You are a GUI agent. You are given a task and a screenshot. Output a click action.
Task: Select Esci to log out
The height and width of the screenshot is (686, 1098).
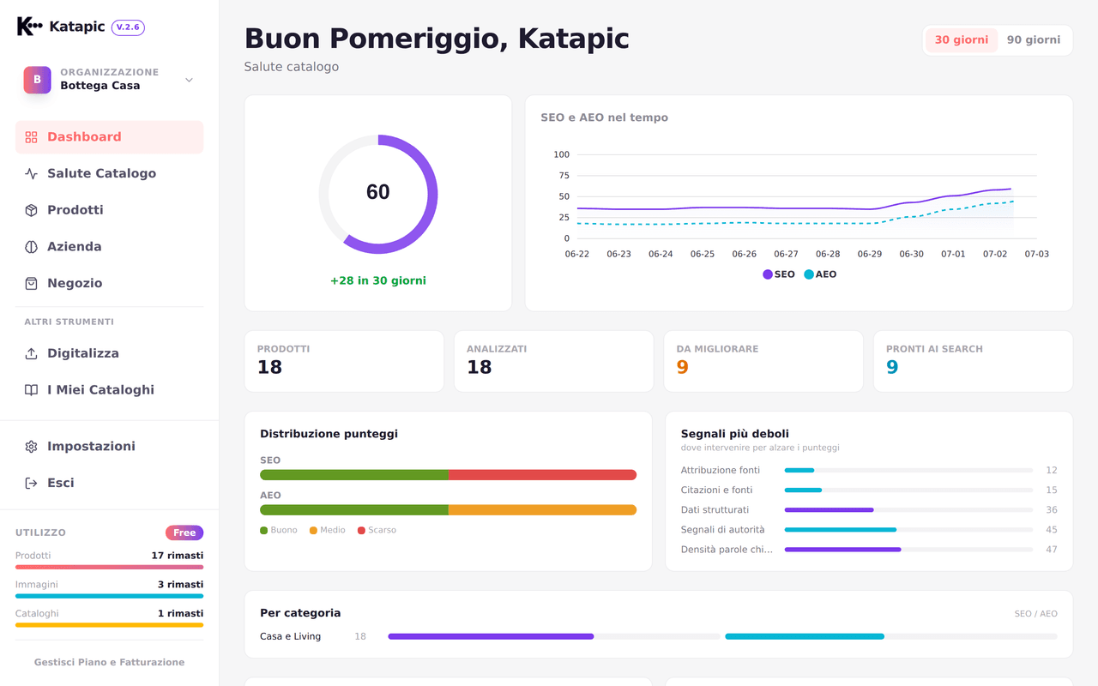(109, 484)
